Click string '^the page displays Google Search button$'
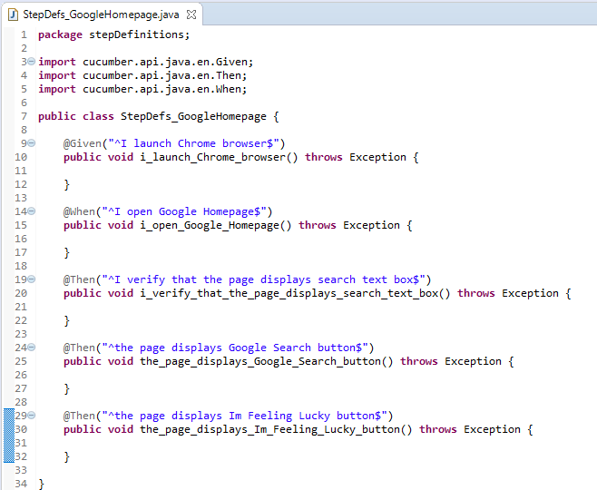 click(x=234, y=348)
